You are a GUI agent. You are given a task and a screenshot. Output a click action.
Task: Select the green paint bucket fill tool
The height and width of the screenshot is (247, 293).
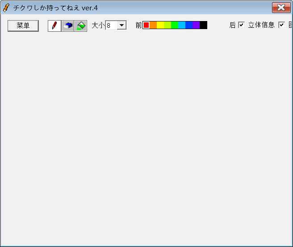pyautogui.click(x=81, y=26)
